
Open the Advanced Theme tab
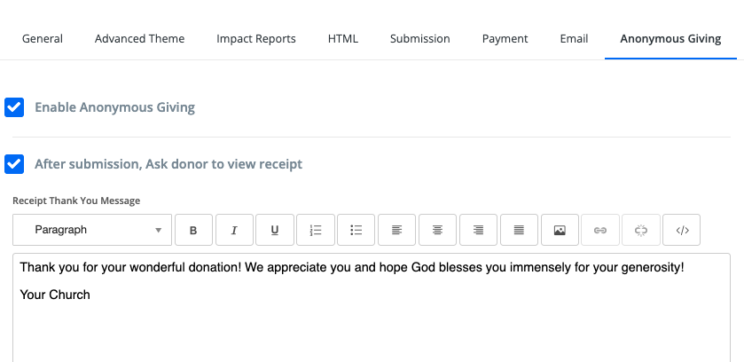(139, 39)
